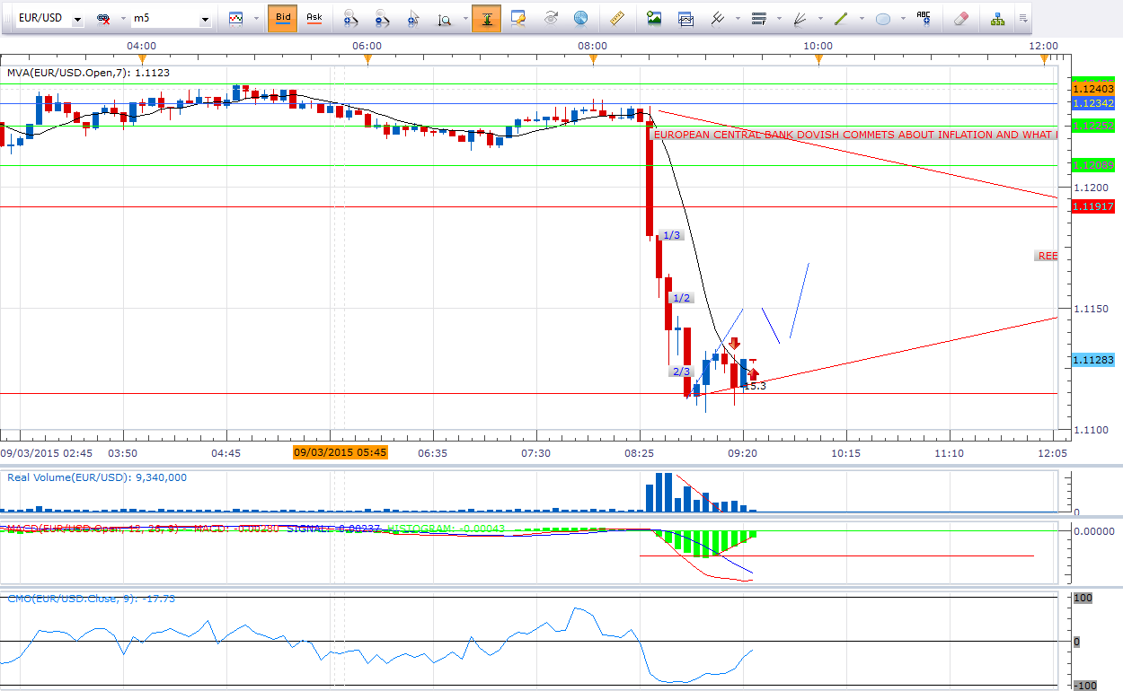Viewport: 1123px width, 691px height.
Task: Expand the chart type dropdown arrow
Action: tap(256, 19)
